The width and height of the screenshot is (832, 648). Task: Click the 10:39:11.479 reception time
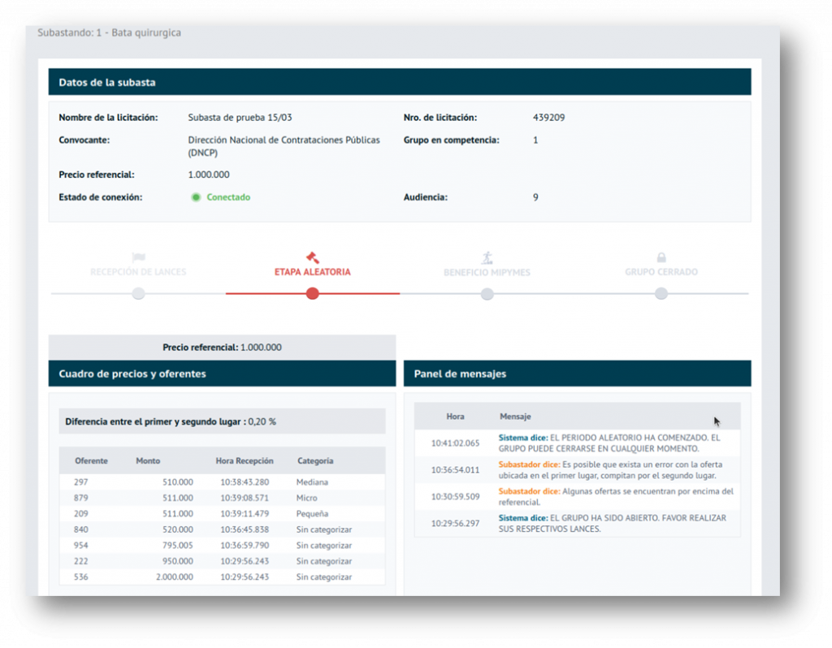pyautogui.click(x=245, y=514)
